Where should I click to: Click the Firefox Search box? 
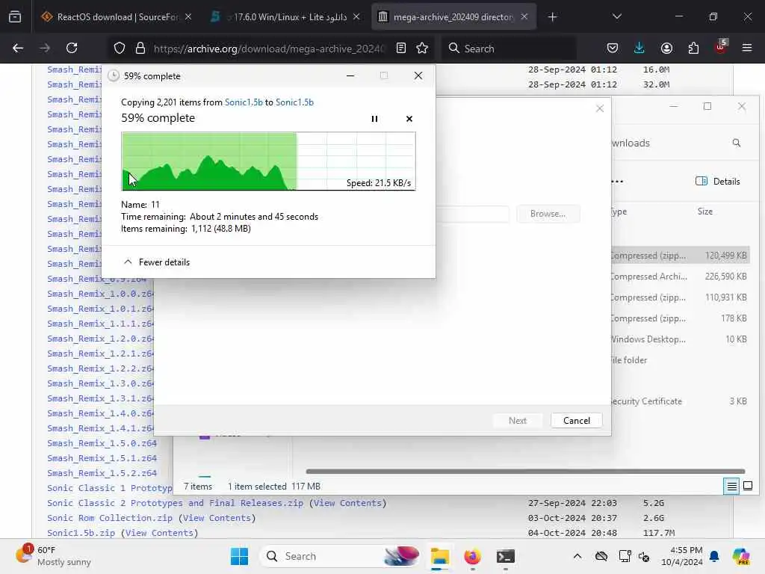tap(510, 49)
